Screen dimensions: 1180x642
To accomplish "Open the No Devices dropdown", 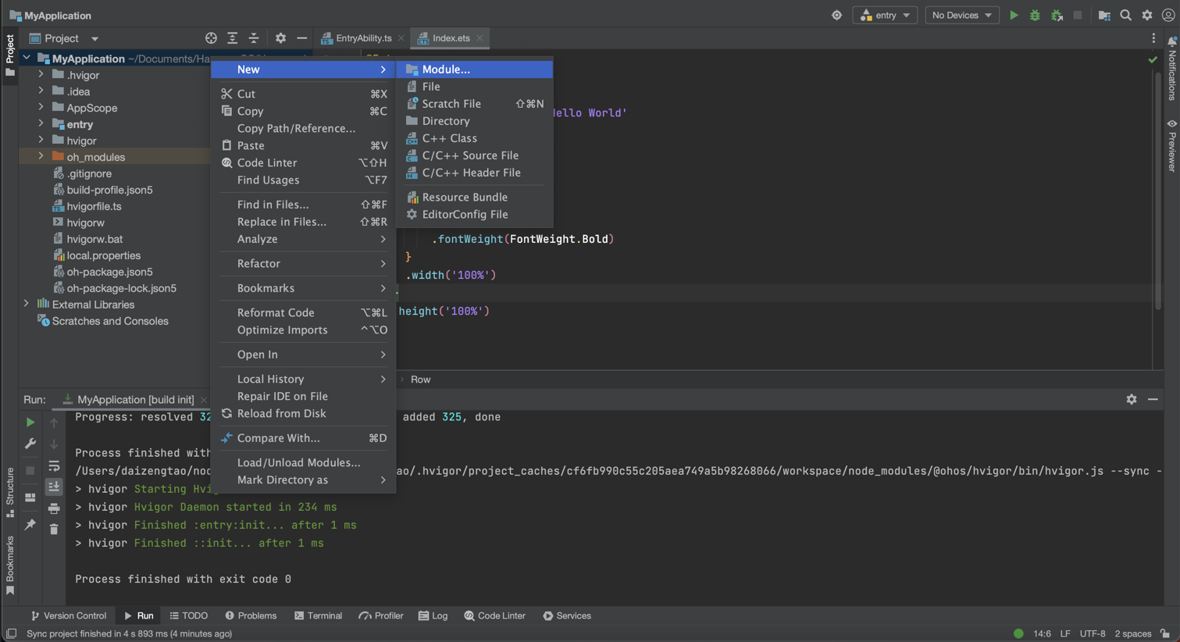I will (x=962, y=15).
